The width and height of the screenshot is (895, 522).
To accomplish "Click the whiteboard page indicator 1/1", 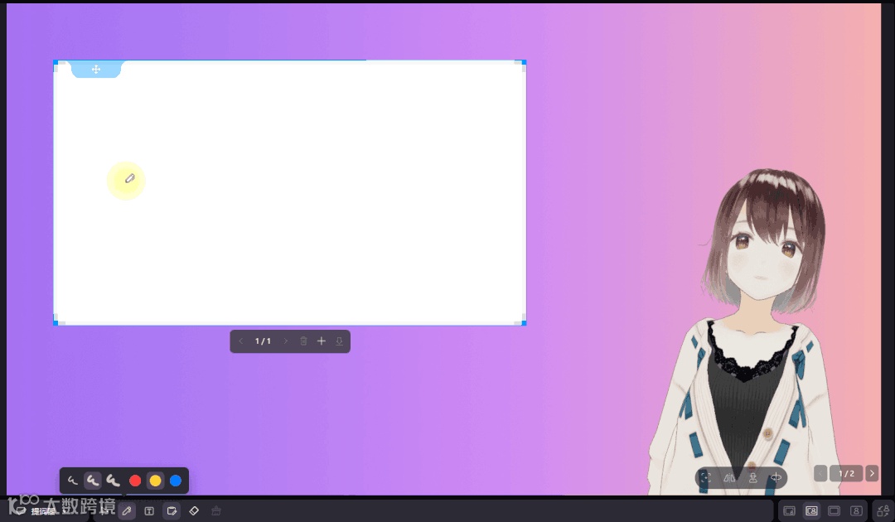I will pyautogui.click(x=264, y=341).
